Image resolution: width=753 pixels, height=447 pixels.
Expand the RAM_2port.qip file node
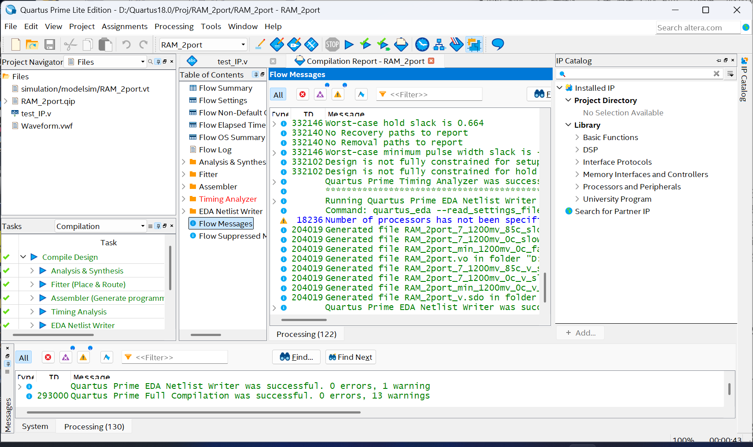pos(6,101)
